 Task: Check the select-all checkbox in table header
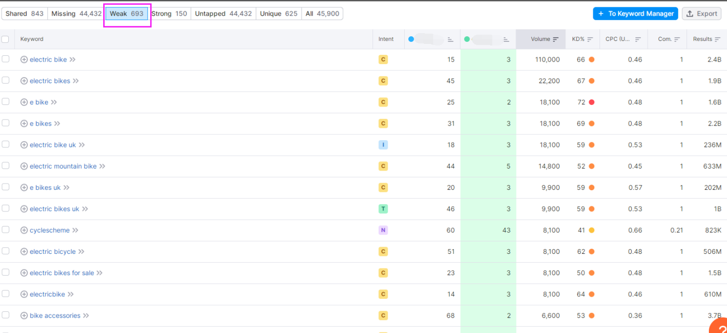(6, 39)
